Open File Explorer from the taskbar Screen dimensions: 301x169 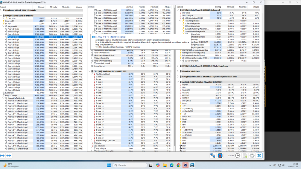165,165
